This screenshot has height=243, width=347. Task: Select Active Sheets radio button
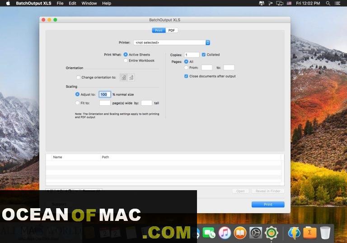point(126,55)
